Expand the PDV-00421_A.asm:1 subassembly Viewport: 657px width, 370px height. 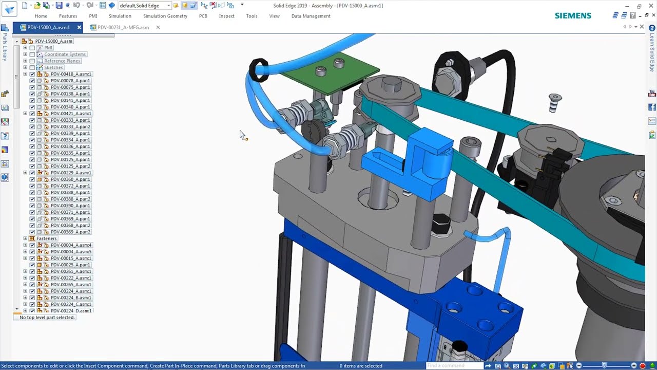click(x=25, y=114)
